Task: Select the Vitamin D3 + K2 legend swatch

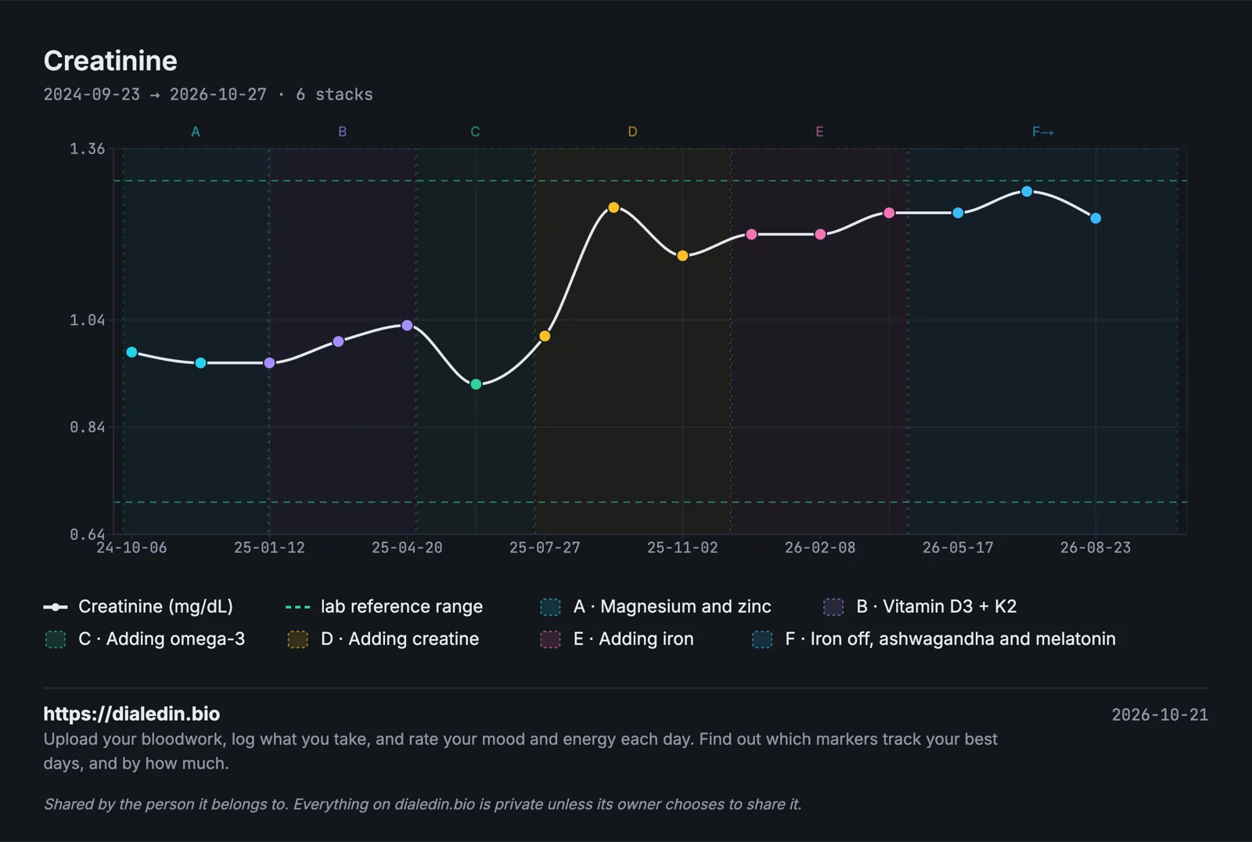Action: (x=833, y=607)
